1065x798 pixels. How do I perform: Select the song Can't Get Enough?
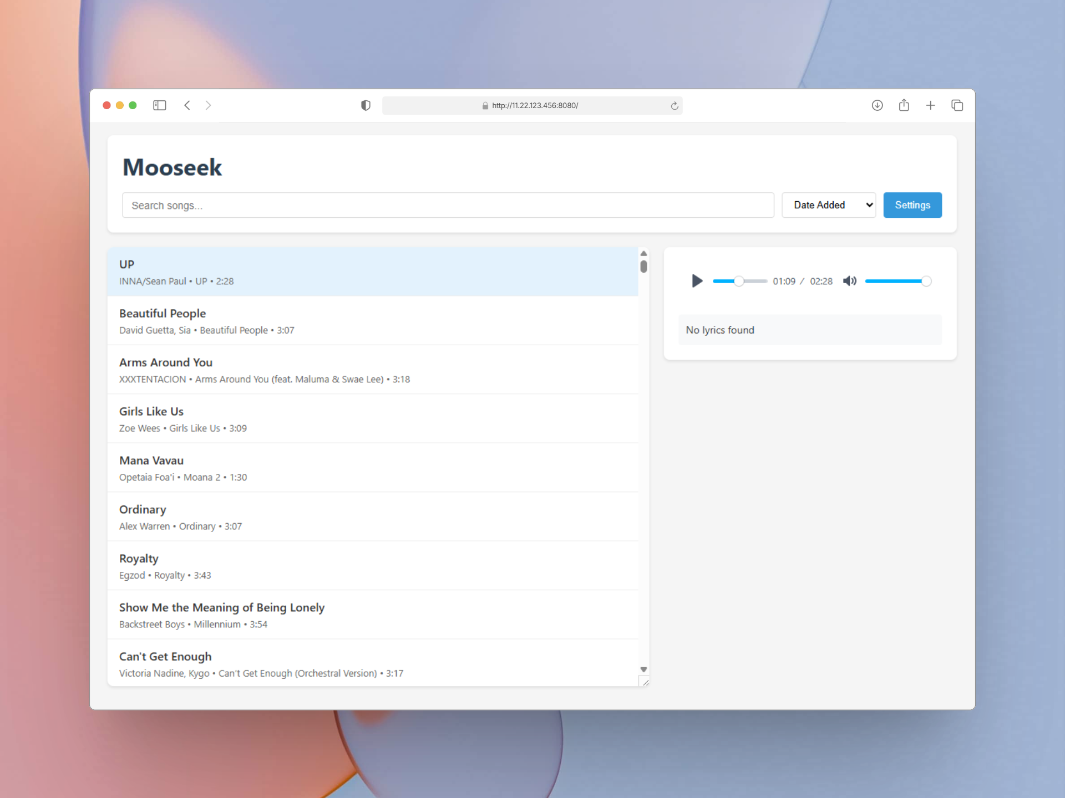tap(373, 663)
